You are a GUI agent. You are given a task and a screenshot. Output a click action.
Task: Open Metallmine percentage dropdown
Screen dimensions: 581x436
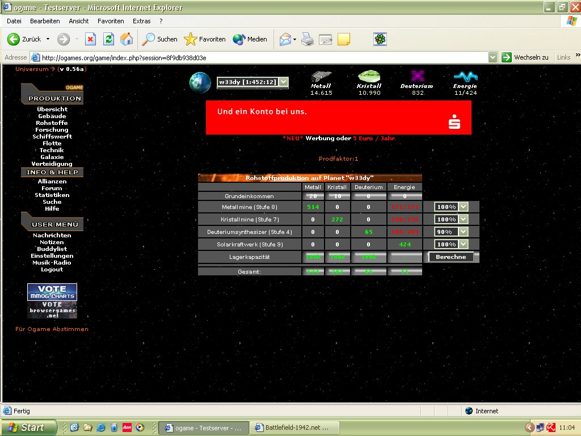click(x=463, y=207)
